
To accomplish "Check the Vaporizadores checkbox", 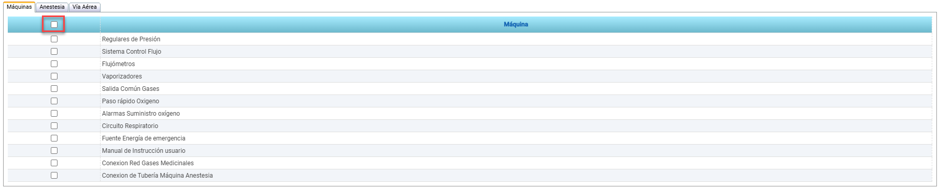I will pyautogui.click(x=54, y=76).
